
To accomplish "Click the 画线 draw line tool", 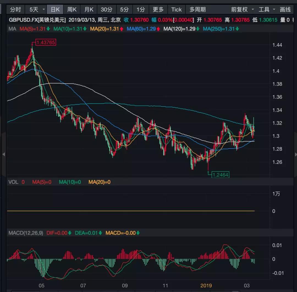I will (x=285, y=10).
